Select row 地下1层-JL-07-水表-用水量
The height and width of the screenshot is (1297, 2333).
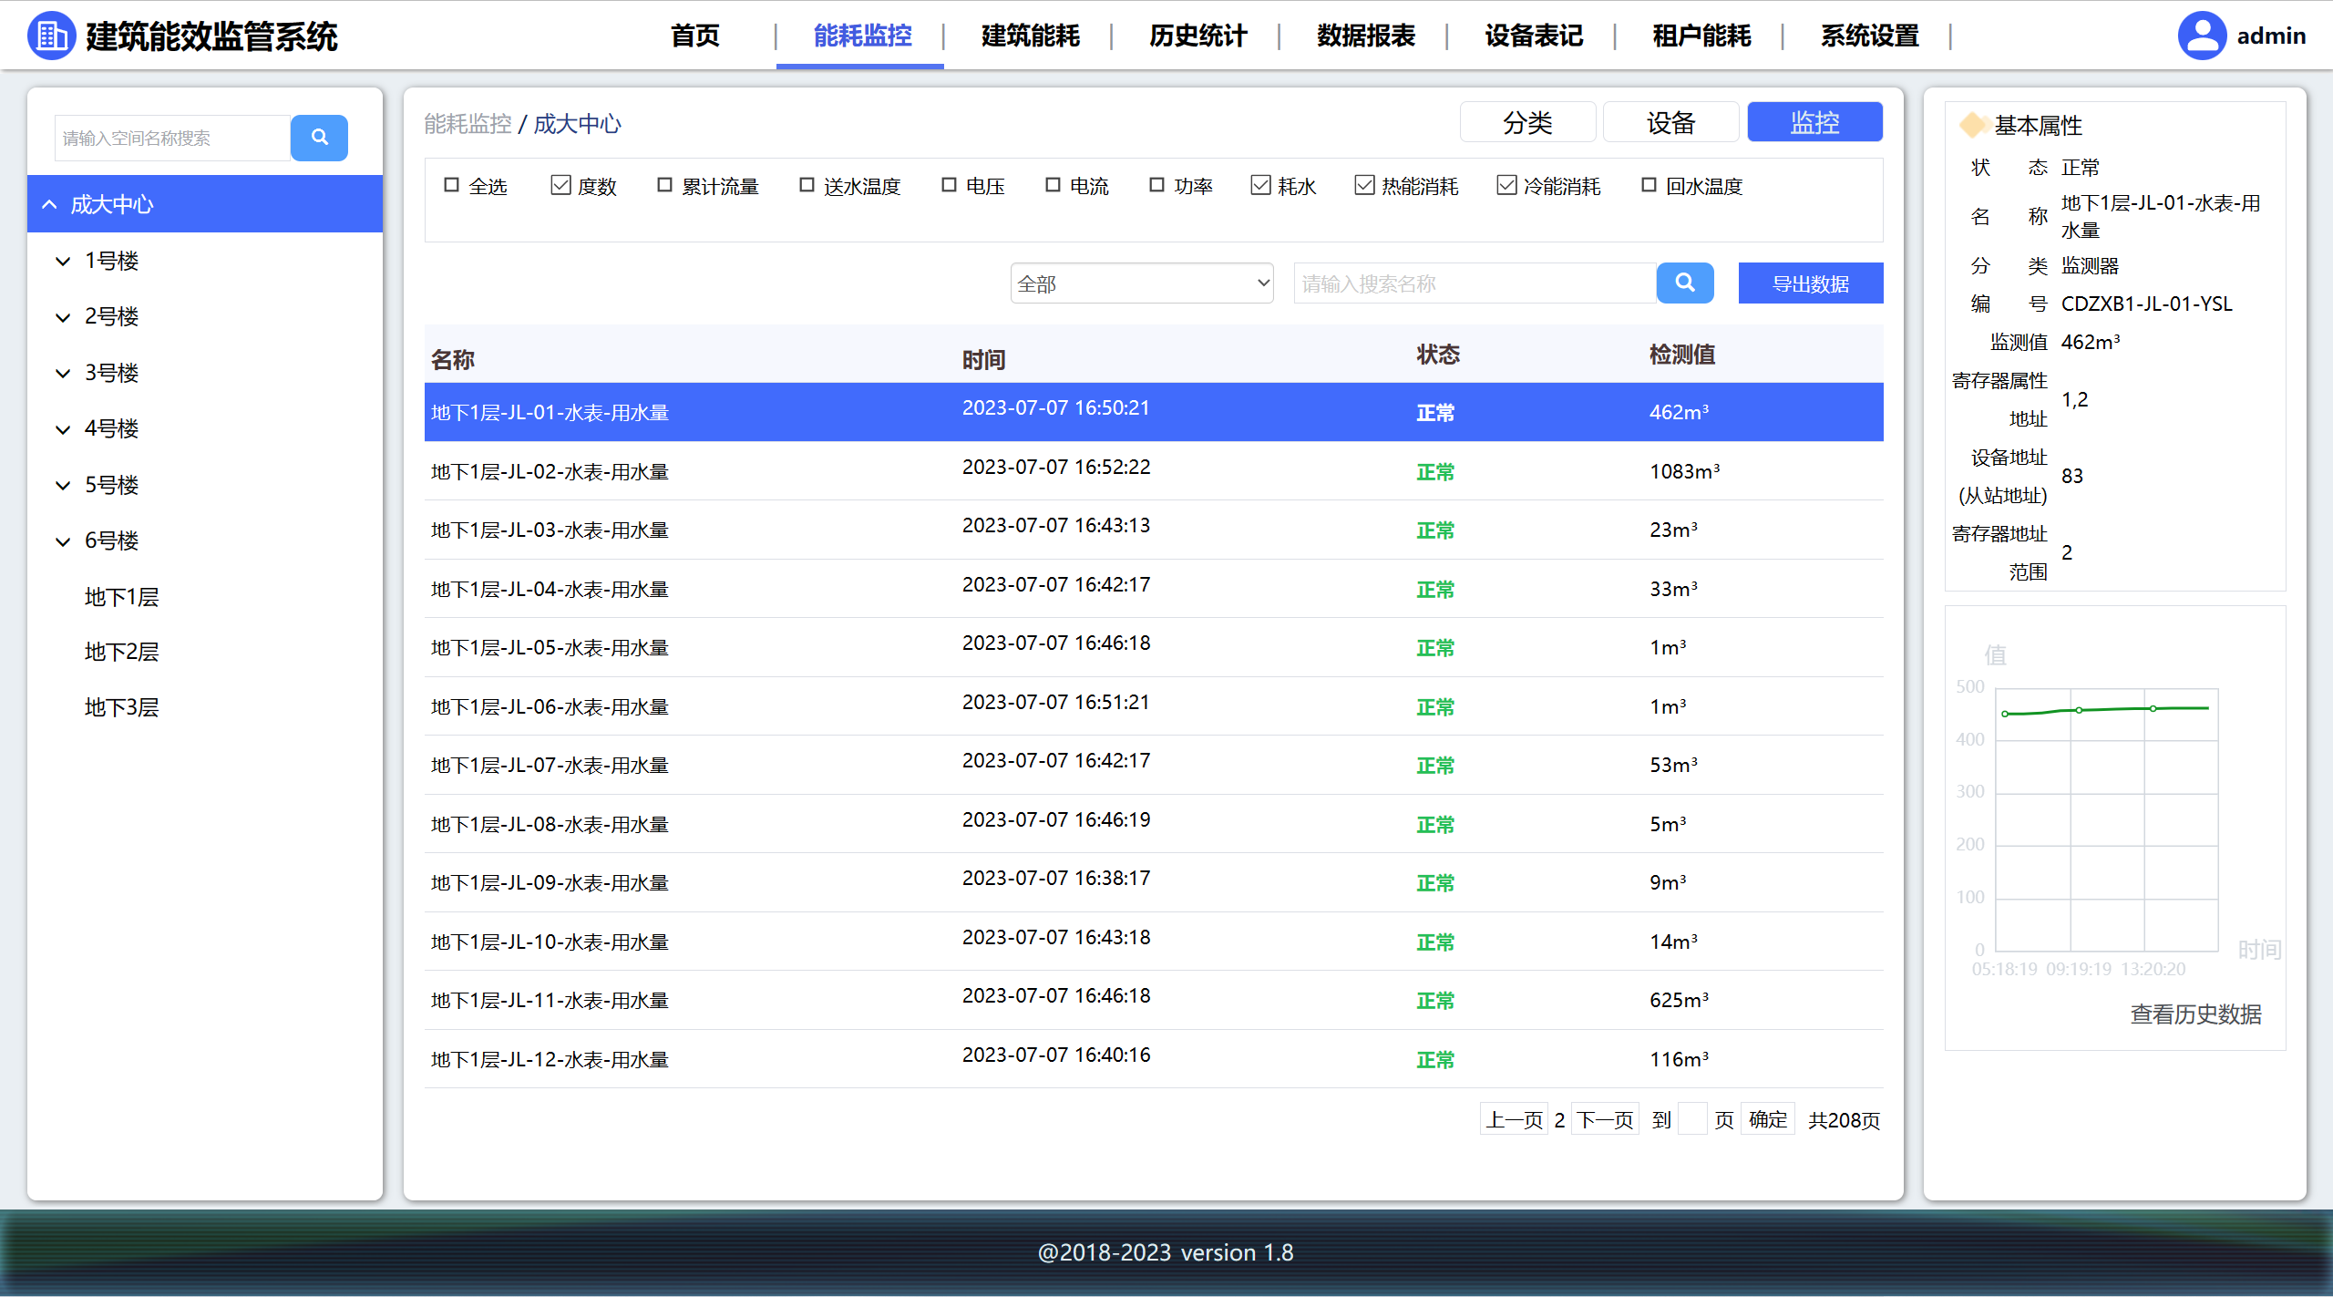(1154, 765)
